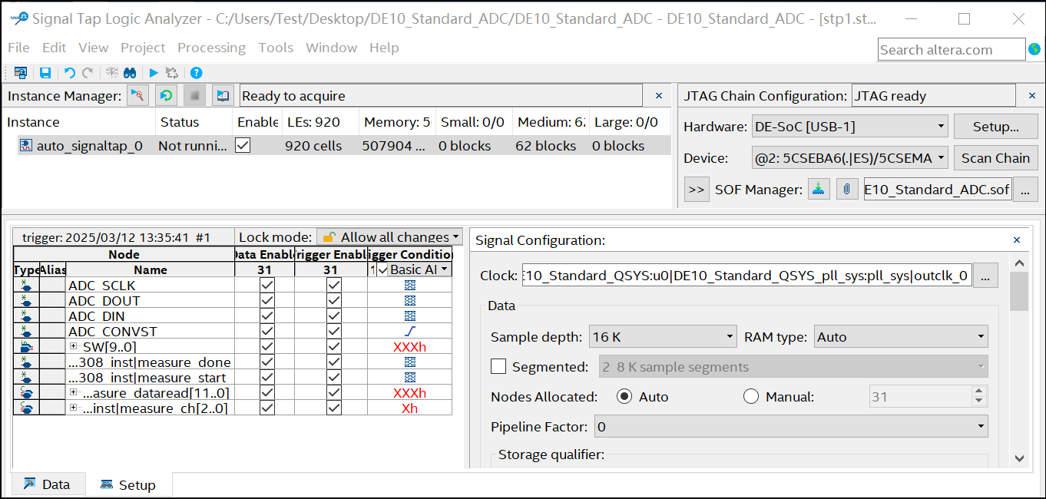
Task: Click the Setup... hardware button
Action: 995,126
